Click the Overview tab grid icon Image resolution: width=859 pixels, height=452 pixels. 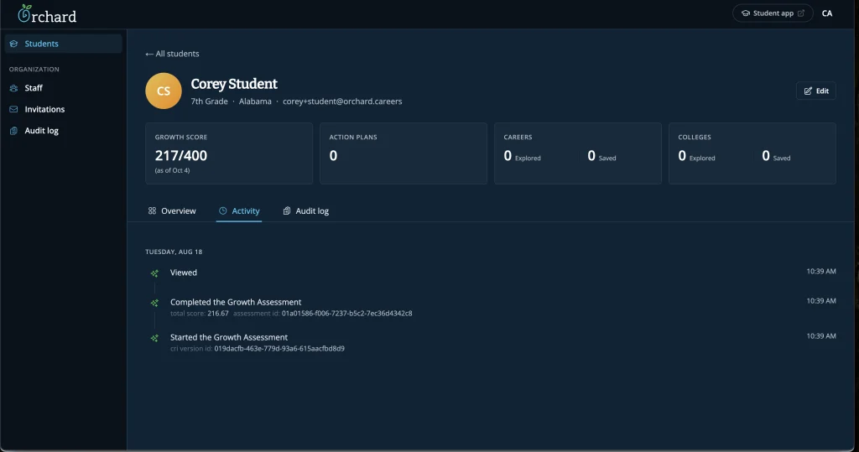pyautogui.click(x=153, y=211)
